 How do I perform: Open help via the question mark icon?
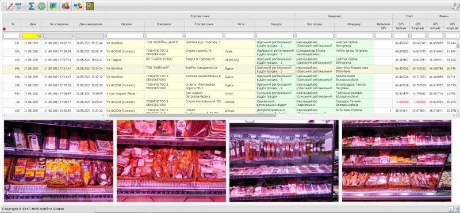[451, 209]
